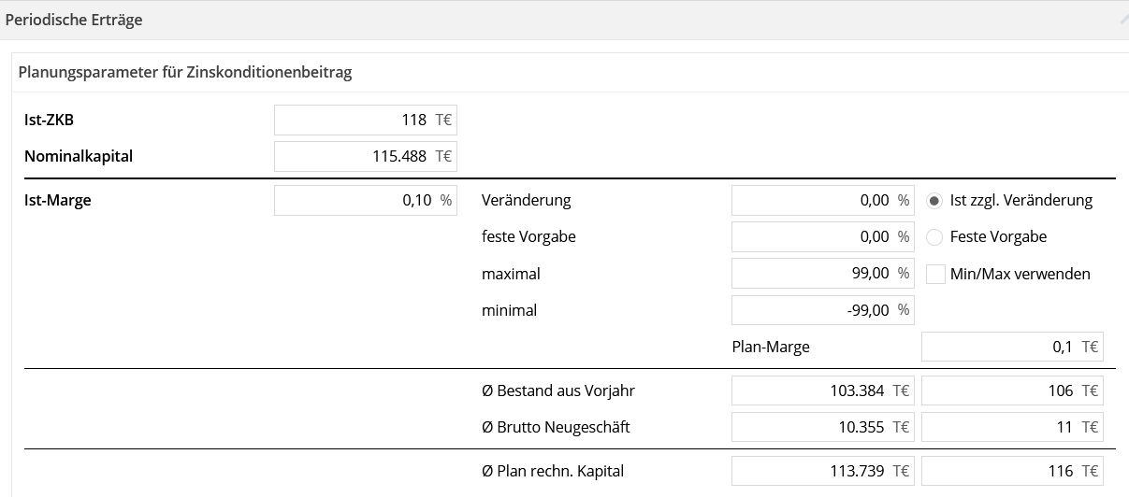The width and height of the screenshot is (1129, 497).
Task: Click the Brutto Neugeschäft 10.355 field
Action: (822, 427)
